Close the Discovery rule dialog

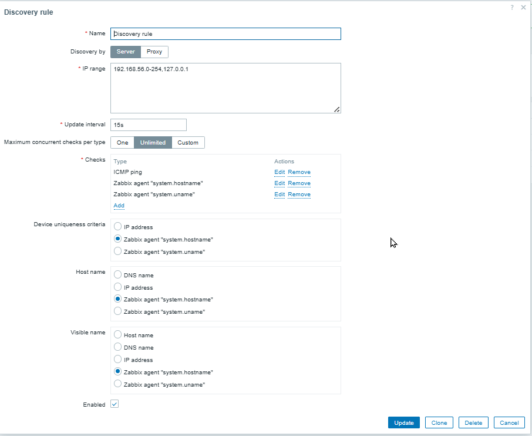(x=523, y=7)
